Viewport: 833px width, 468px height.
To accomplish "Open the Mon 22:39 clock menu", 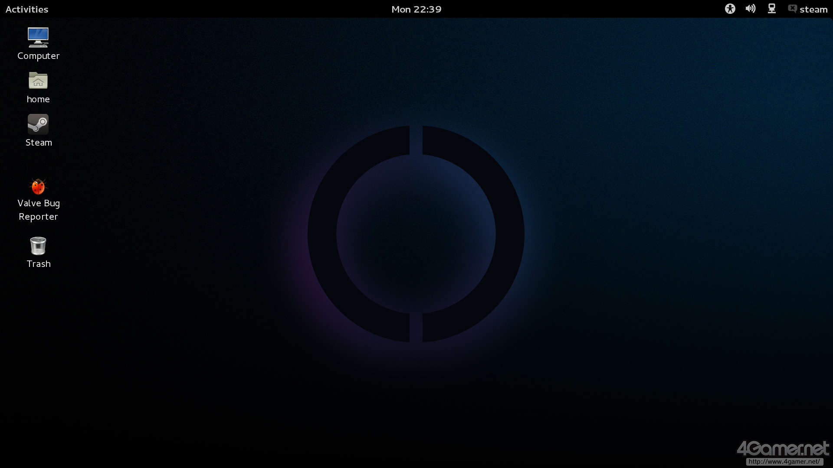I will coord(416,9).
